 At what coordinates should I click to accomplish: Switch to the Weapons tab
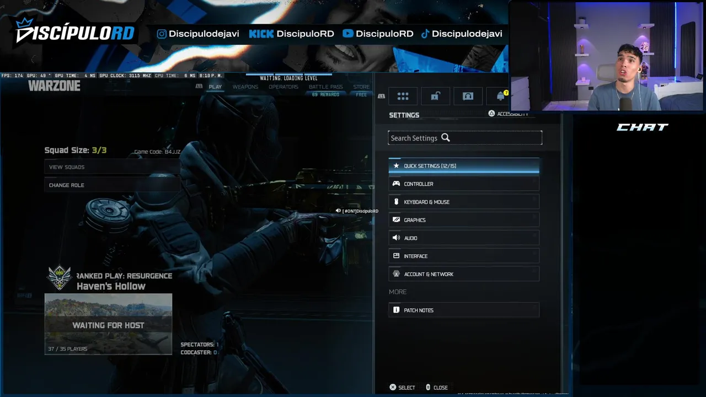coord(245,87)
